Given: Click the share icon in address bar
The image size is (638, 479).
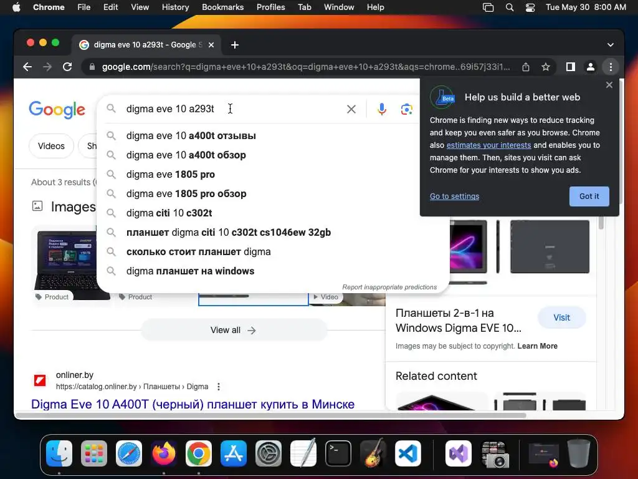Looking at the screenshot, I should point(526,67).
